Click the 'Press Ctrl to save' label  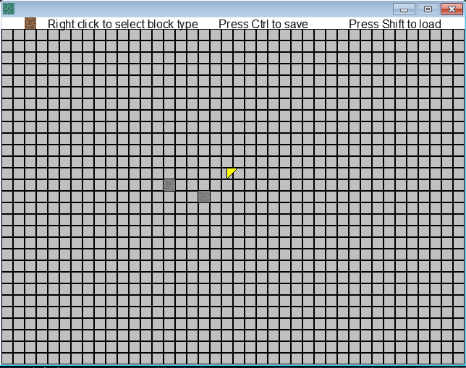[x=263, y=24]
